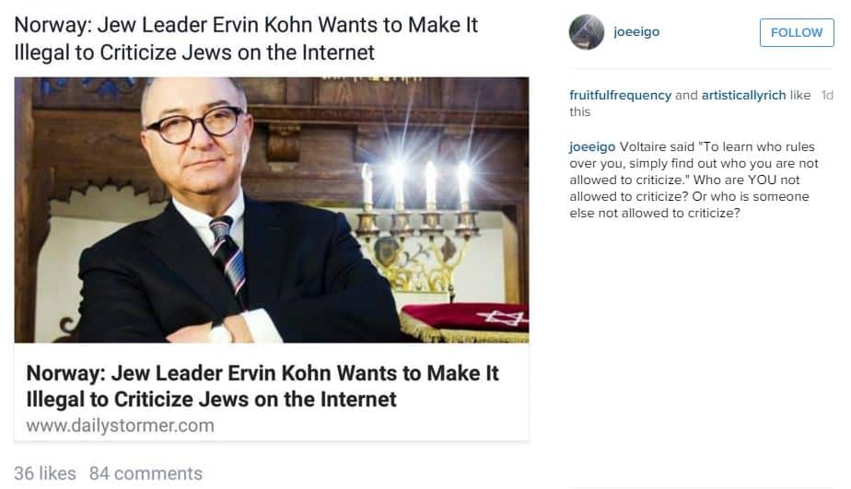Click the bold headline in link card
Viewport: 851px width, 489px height.
click(x=262, y=386)
